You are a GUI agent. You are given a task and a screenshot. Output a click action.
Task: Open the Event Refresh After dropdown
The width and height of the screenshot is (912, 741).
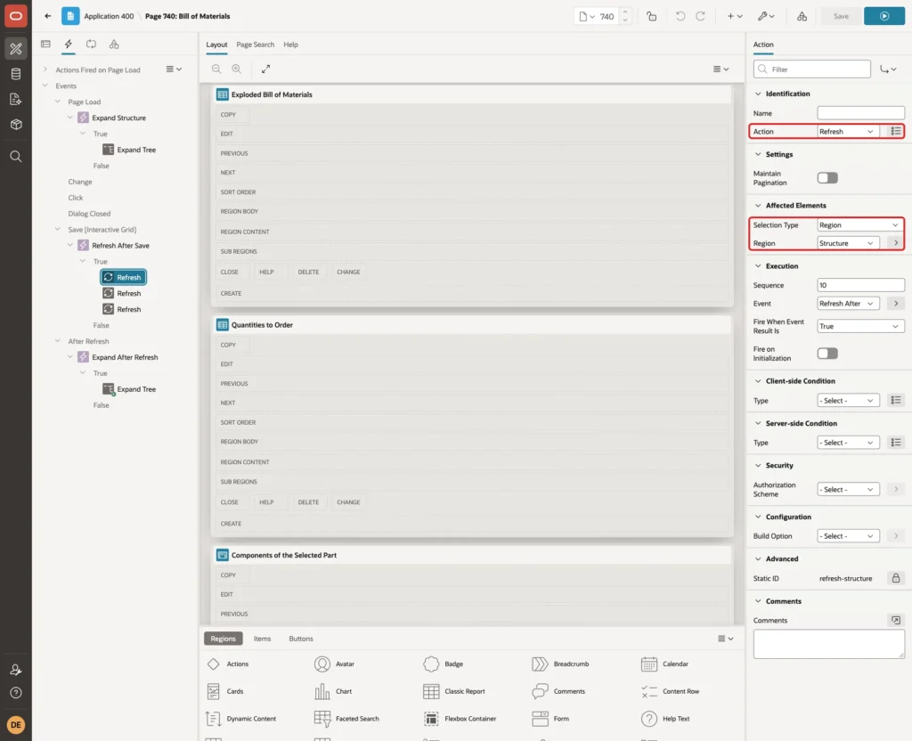(x=847, y=304)
